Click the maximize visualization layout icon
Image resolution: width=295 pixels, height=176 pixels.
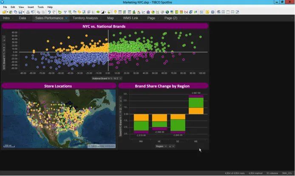[237, 12]
